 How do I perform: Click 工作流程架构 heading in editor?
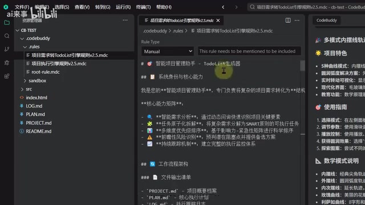click(173, 164)
